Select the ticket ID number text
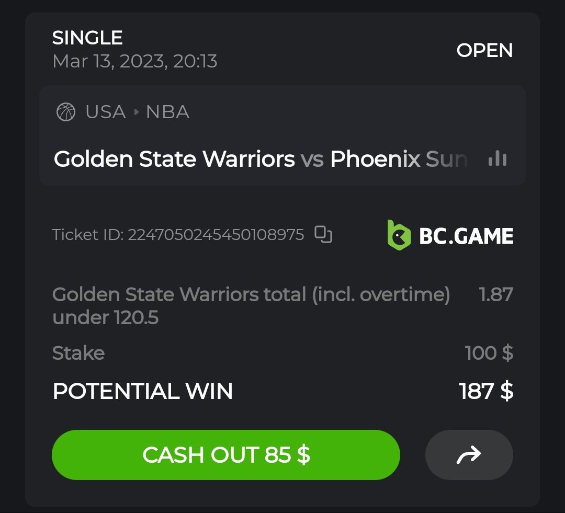The image size is (565, 513). pyautogui.click(x=216, y=235)
